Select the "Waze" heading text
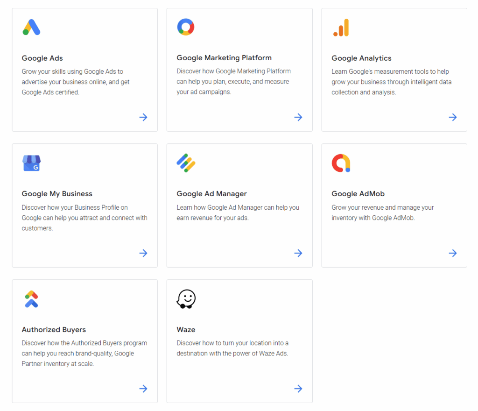The width and height of the screenshot is (478, 411). click(186, 330)
